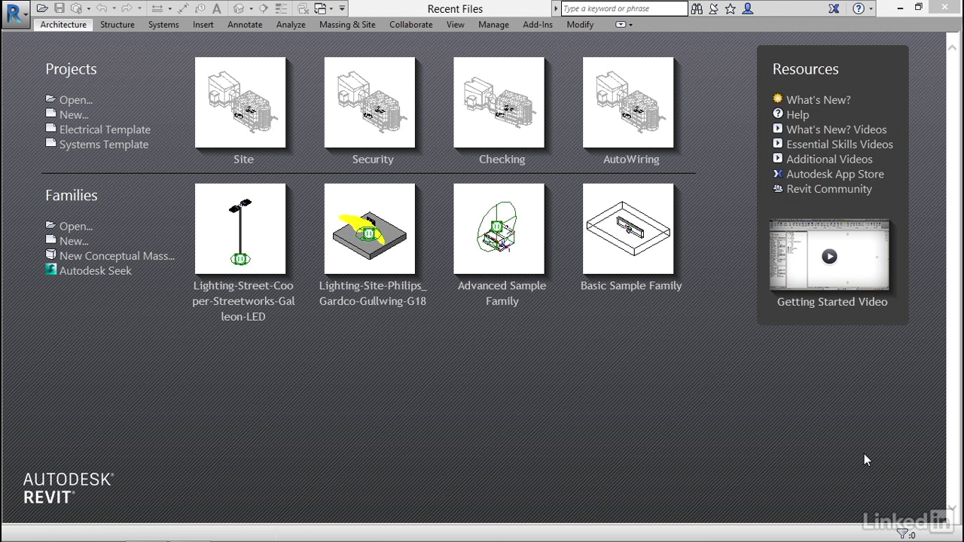The width and height of the screenshot is (964, 542).
Task: Click the Aligned Dimension icon
Action: coord(183,9)
